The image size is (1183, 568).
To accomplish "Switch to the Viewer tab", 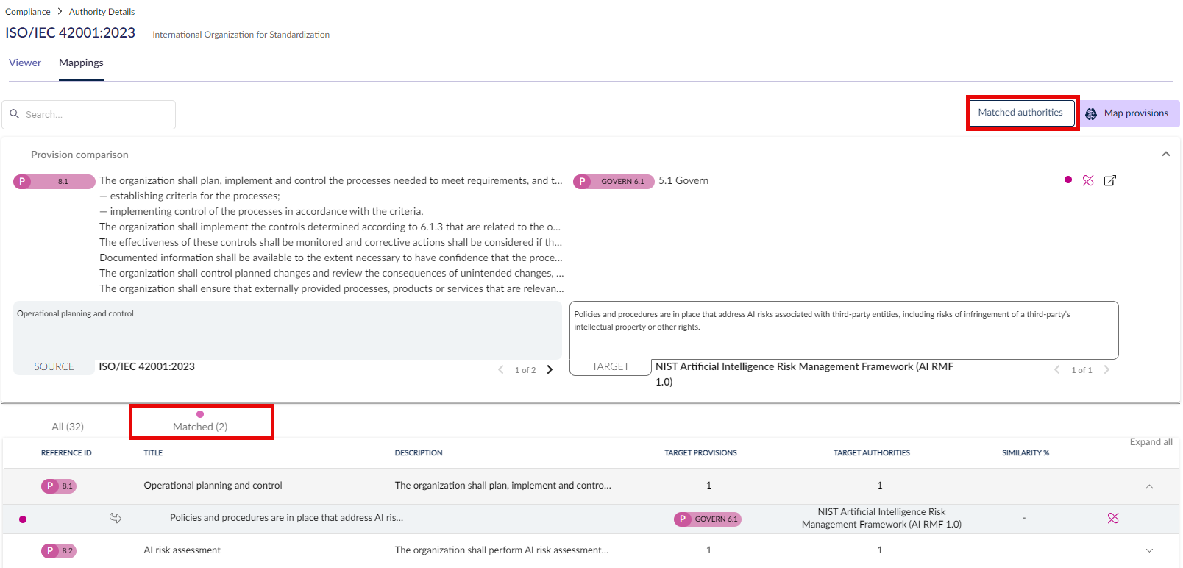I will pyautogui.click(x=25, y=63).
